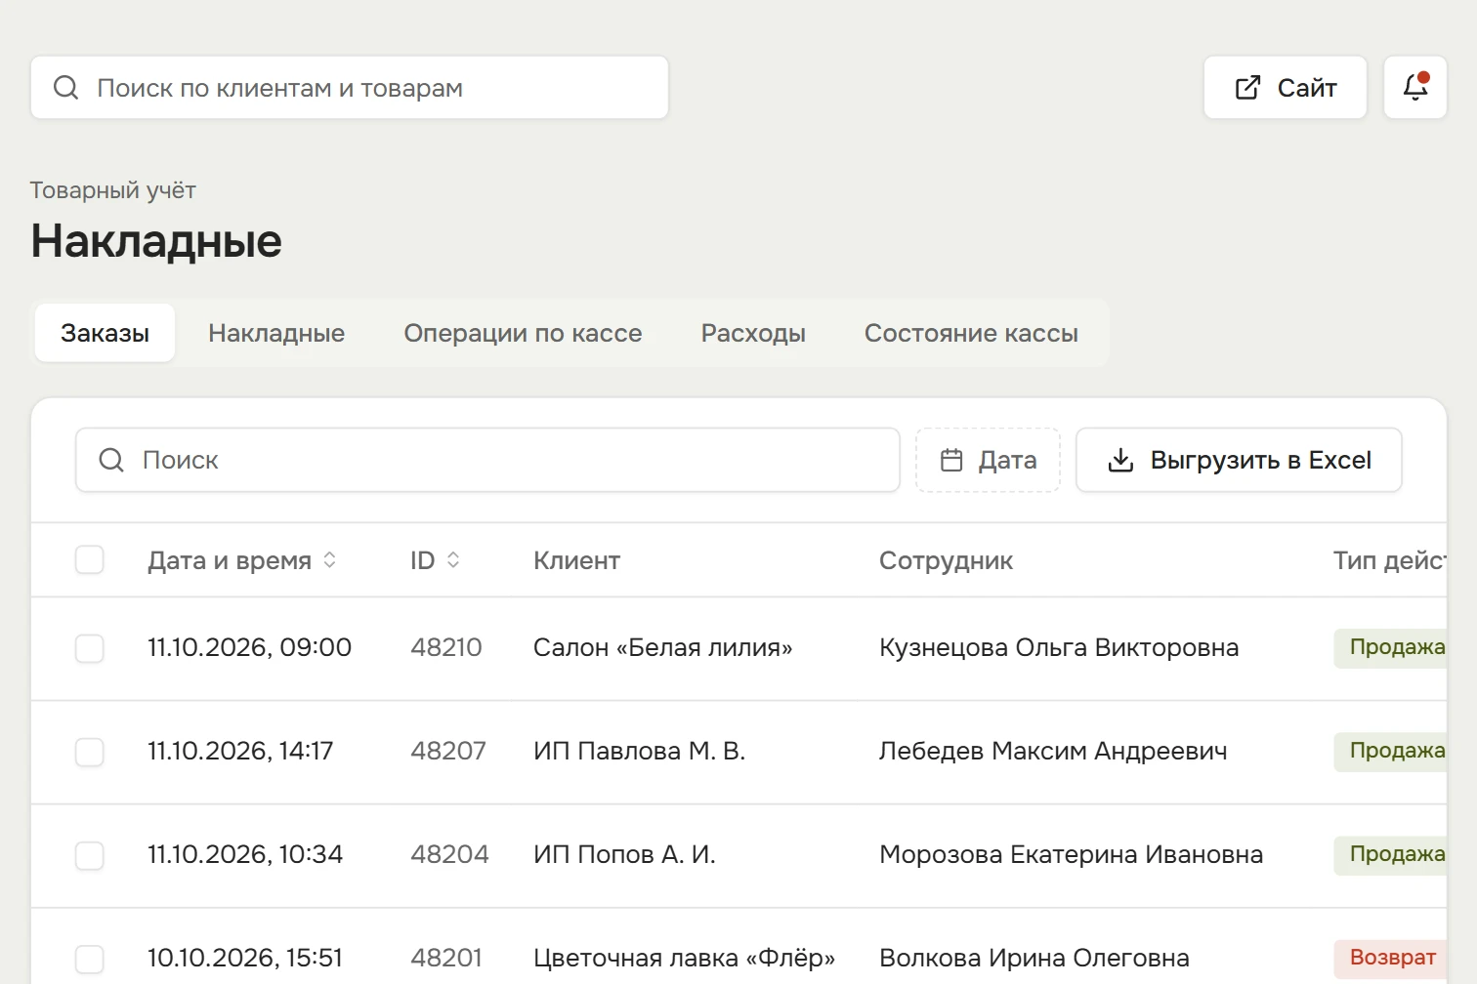Click the date 11.10.2026, 14:17

coord(240,752)
